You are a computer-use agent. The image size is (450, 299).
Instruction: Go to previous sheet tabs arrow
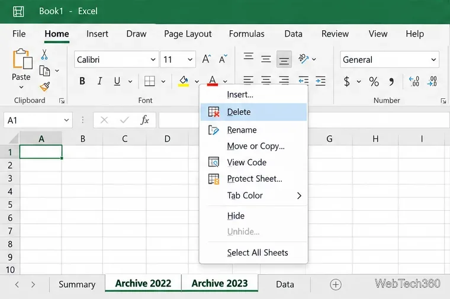[x=17, y=284]
